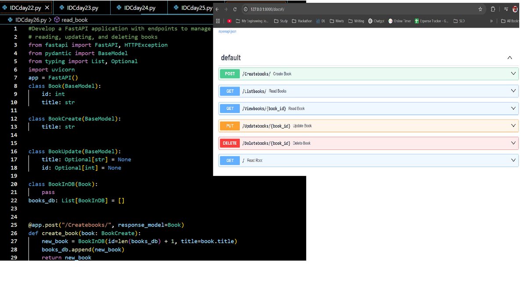Reload the Swagger docs page

[x=235, y=9]
